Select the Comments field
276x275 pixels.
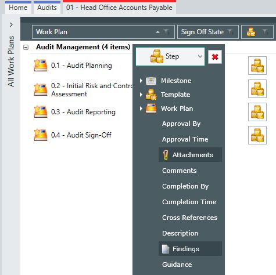coord(179,171)
